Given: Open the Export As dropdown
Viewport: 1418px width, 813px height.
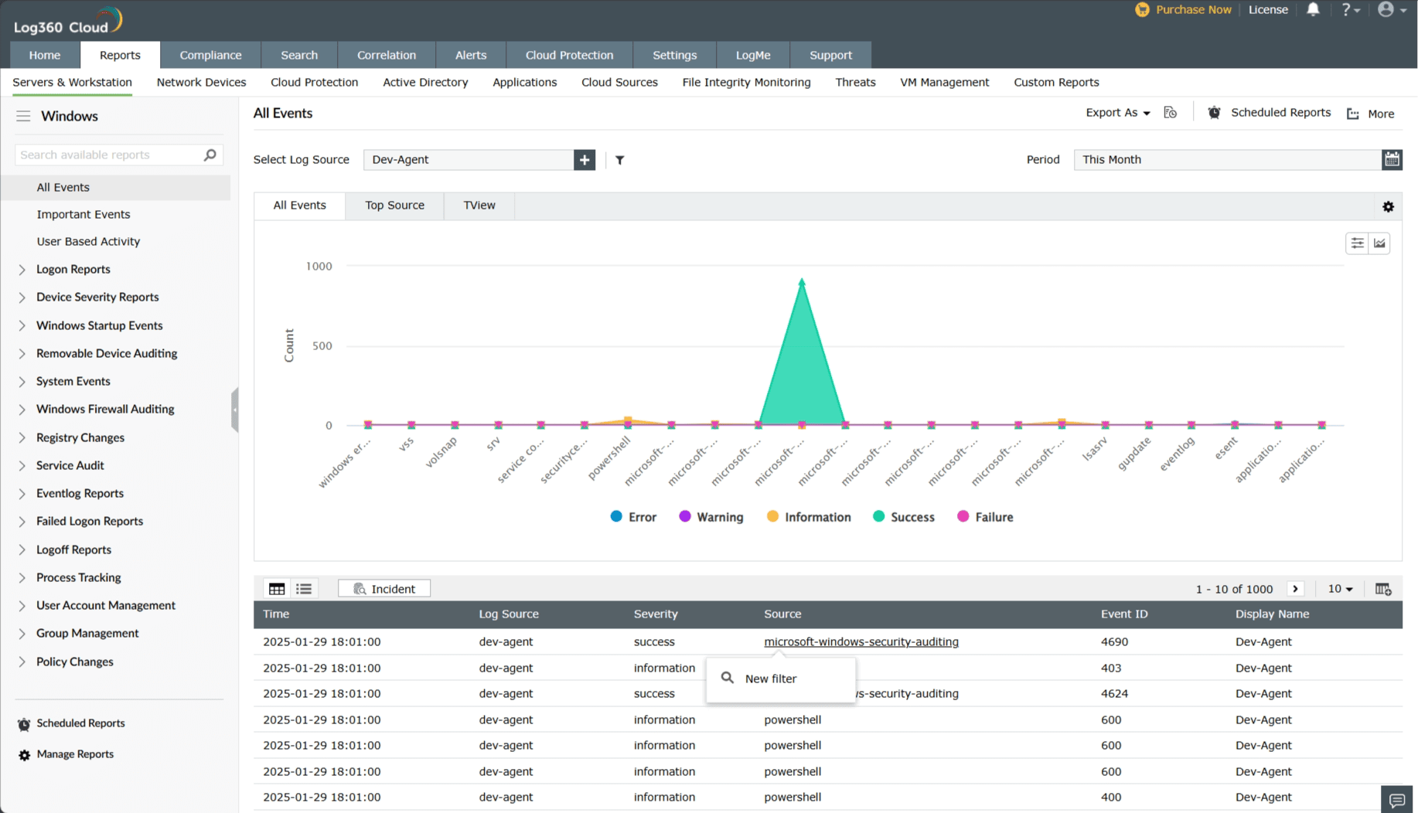Looking at the screenshot, I should click(1117, 113).
